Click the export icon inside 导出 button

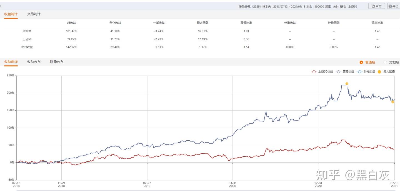tap(390, 6)
